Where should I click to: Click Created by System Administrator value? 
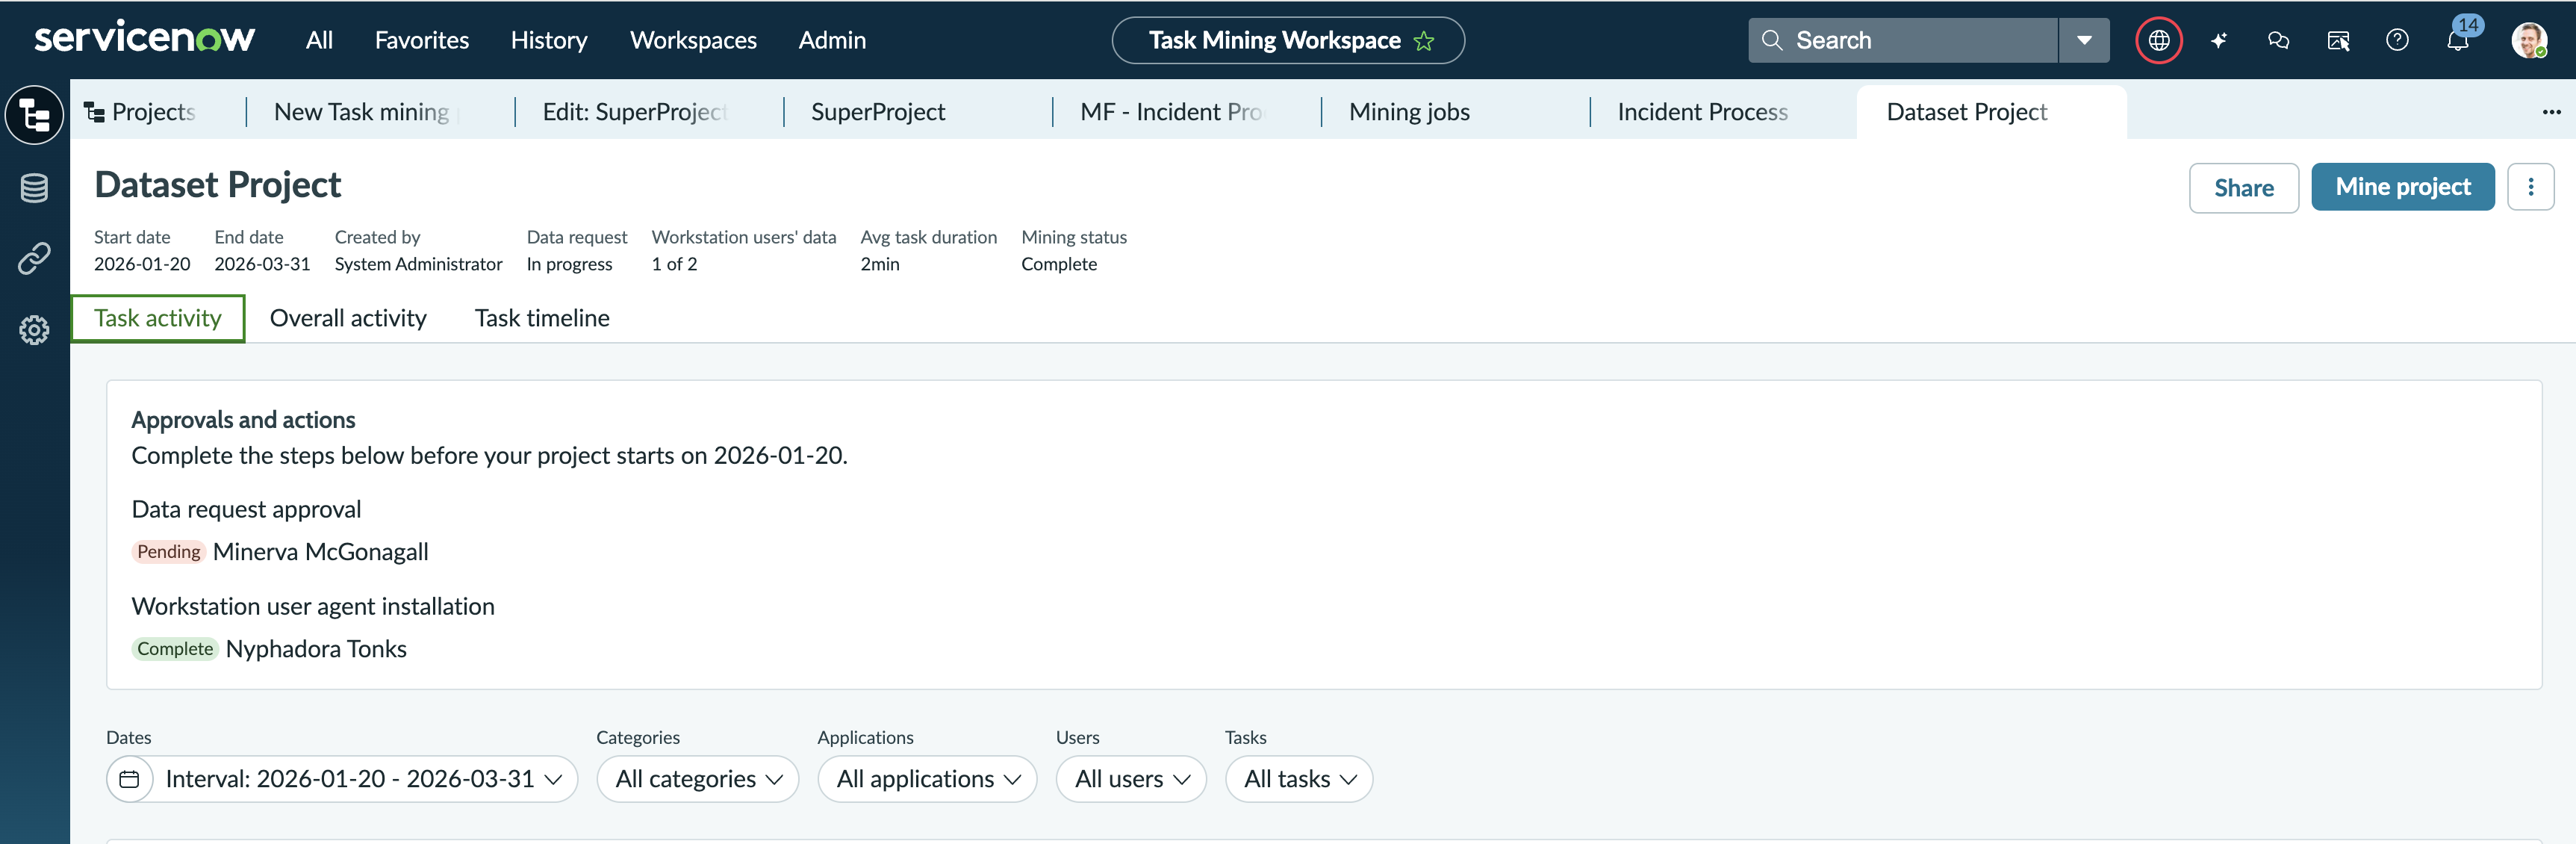point(418,264)
